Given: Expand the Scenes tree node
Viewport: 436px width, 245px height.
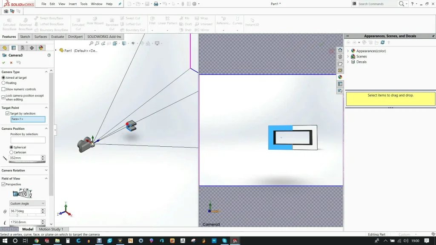Looking at the screenshot, I should (348, 57).
